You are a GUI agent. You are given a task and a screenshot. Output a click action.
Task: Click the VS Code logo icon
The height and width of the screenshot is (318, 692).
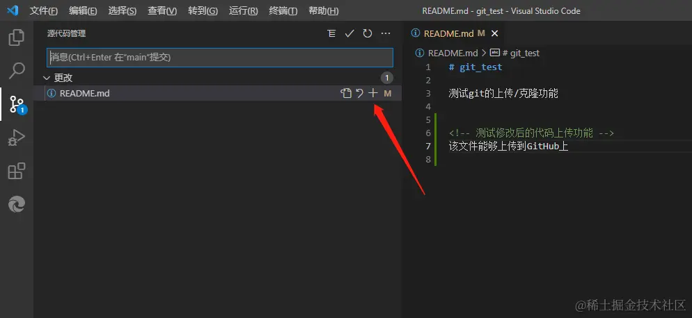(x=13, y=10)
